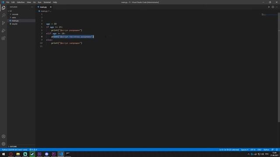Open the Selection menu
This screenshot has width=280, height=157.
(21, 2)
